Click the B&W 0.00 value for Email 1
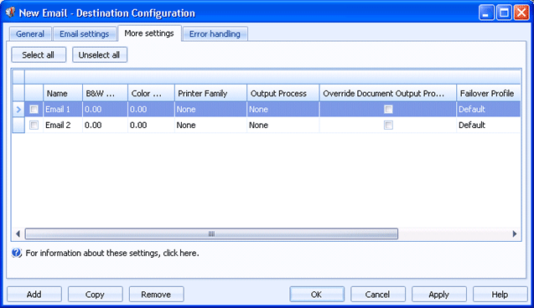534x308 pixels. pyautogui.click(x=106, y=110)
